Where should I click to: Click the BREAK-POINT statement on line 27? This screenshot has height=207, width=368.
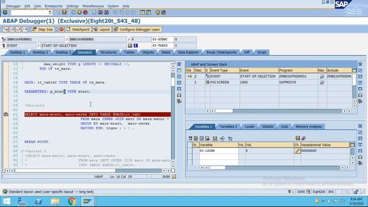(37, 142)
